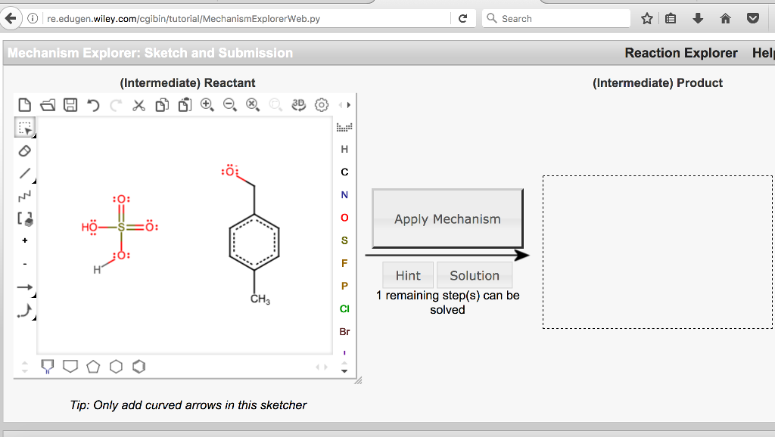The height and width of the screenshot is (437, 775).
Task: Expand the toolbar overflow arrows at top right
Action: tap(344, 105)
